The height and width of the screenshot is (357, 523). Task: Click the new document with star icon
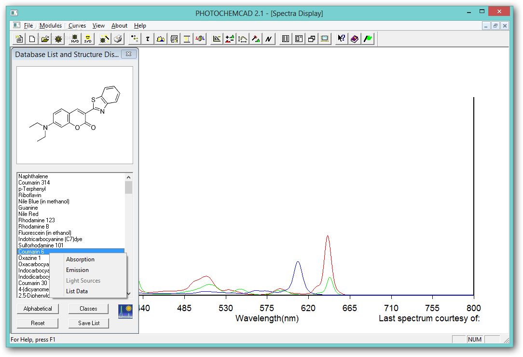19,39
